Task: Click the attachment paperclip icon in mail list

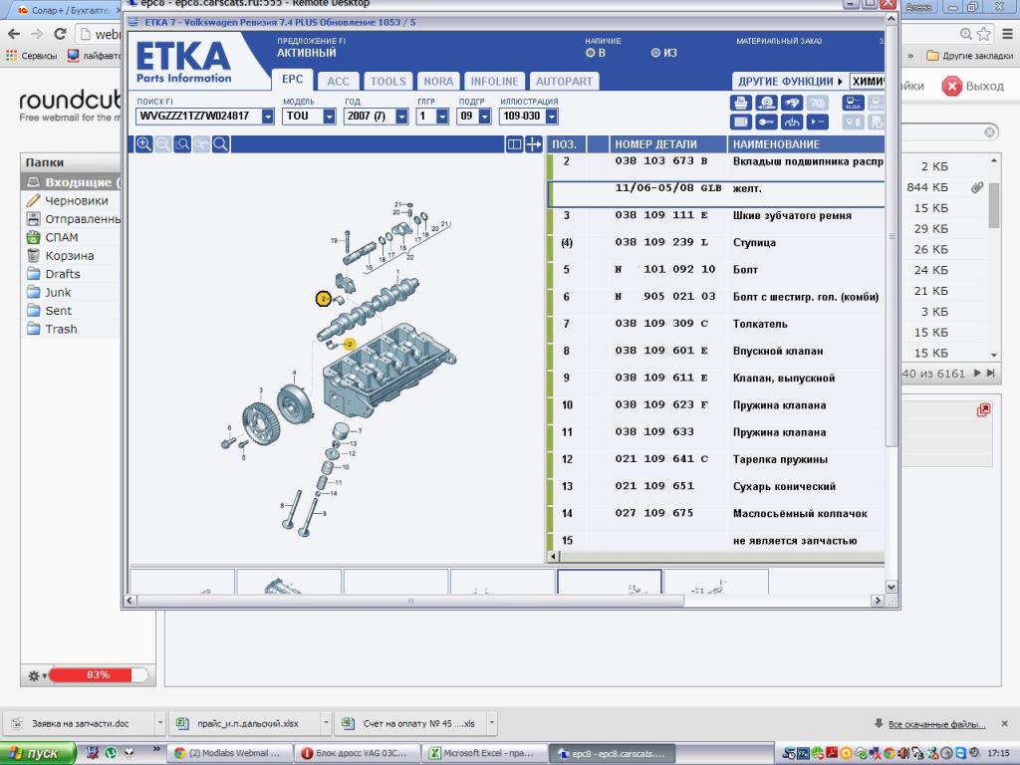Action: coord(976,187)
